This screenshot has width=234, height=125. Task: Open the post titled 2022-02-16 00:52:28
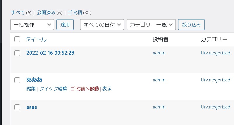point(50,53)
